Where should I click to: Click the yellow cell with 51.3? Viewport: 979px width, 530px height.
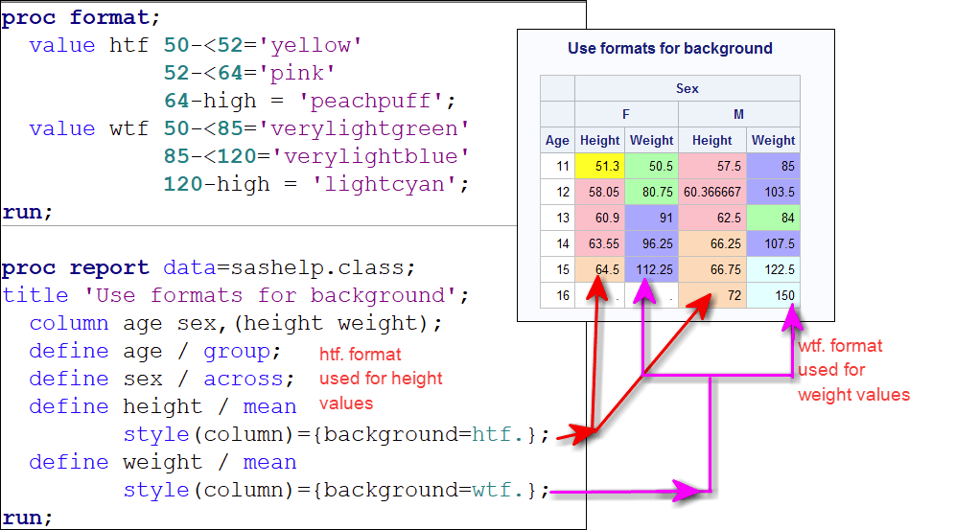click(x=599, y=166)
